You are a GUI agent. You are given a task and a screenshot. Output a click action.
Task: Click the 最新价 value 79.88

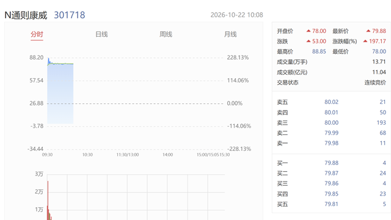click(379, 31)
